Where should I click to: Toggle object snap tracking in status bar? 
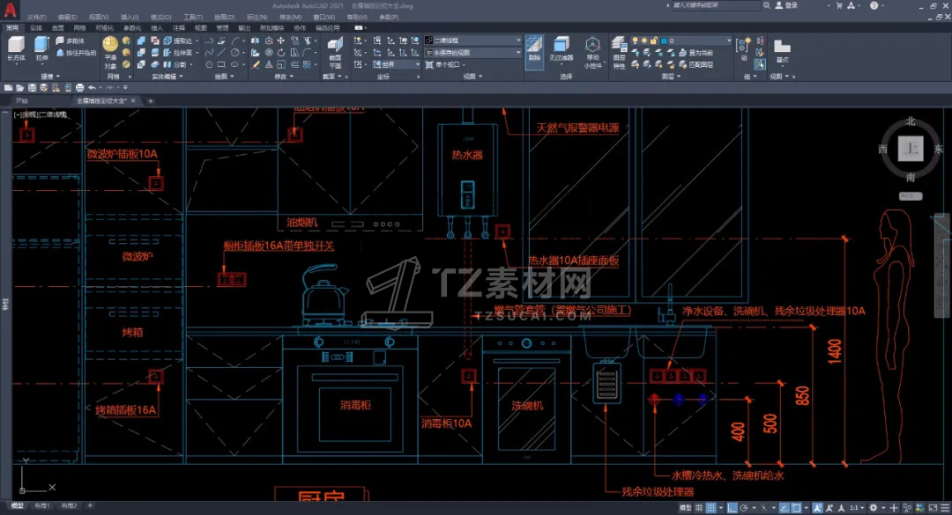point(785,508)
